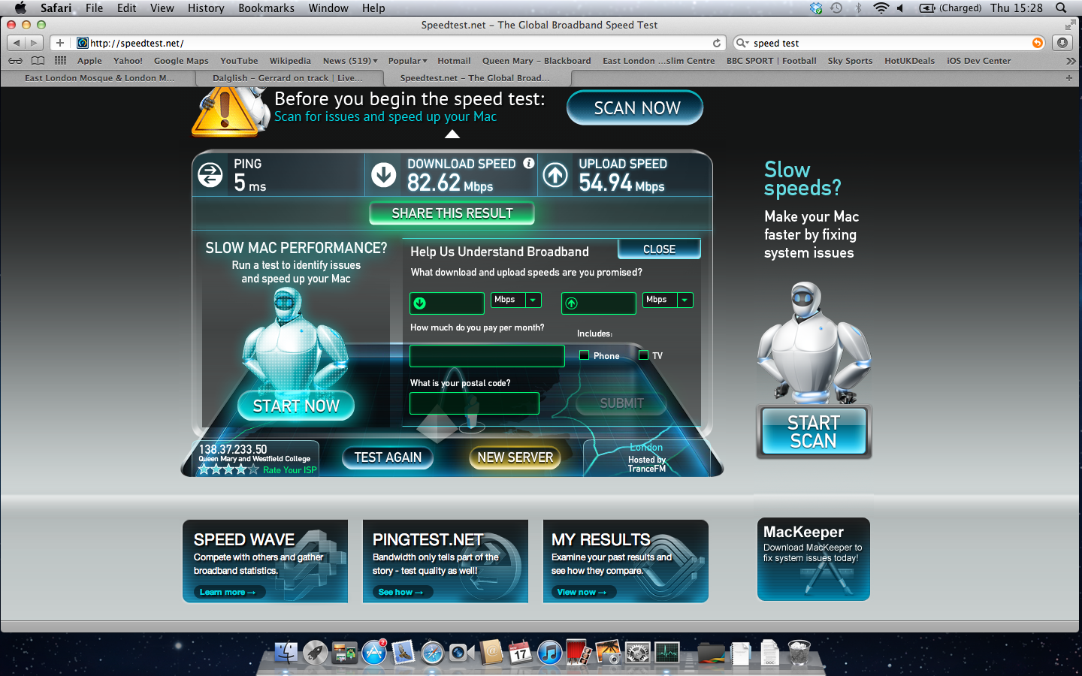The width and height of the screenshot is (1082, 676).
Task: Click Rate Your ISP link
Action: tap(290, 470)
